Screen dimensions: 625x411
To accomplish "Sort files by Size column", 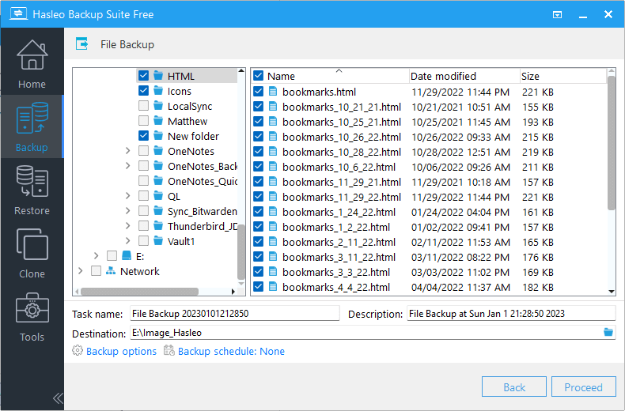I will click(530, 76).
